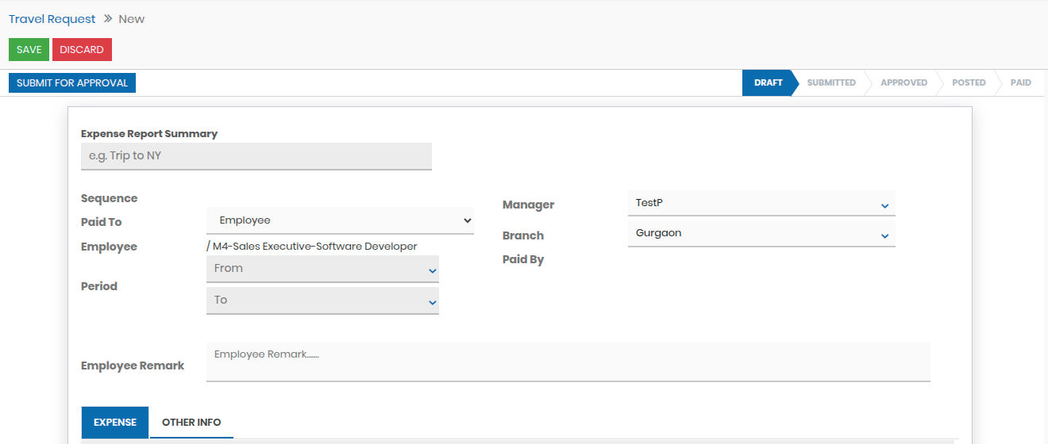This screenshot has height=444, width=1048.
Task: Expand the Period To dropdown
Action: point(322,300)
